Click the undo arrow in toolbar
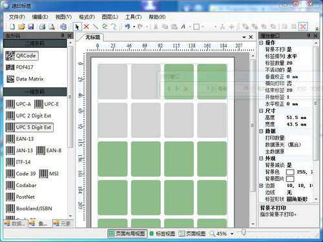 pos(127,27)
